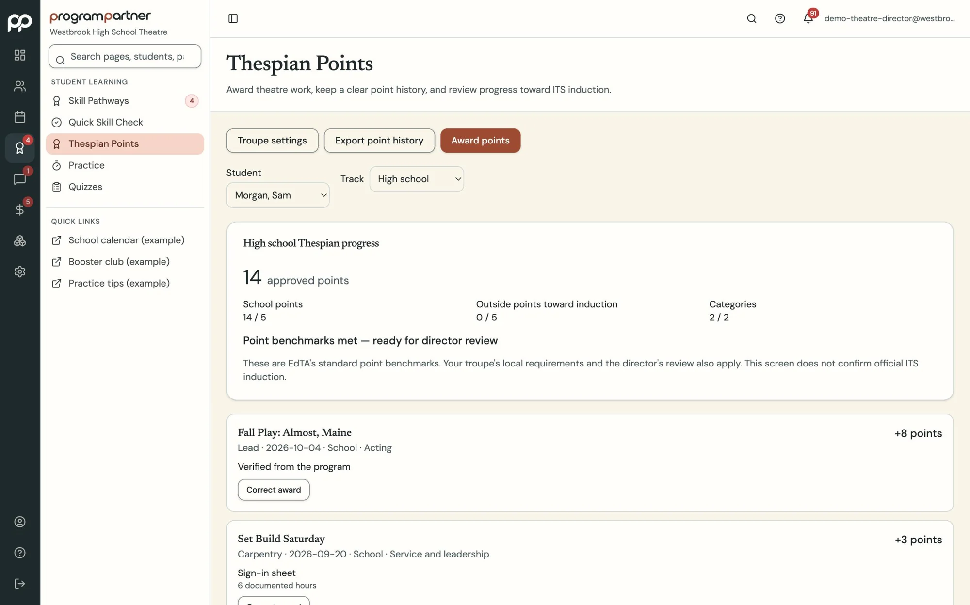Click the Troupe settings button
The height and width of the screenshot is (605, 970).
pos(272,141)
